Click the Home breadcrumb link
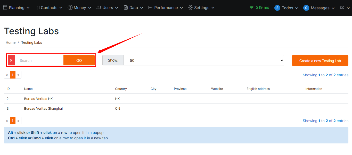The height and width of the screenshot is (155, 352). coord(11,42)
